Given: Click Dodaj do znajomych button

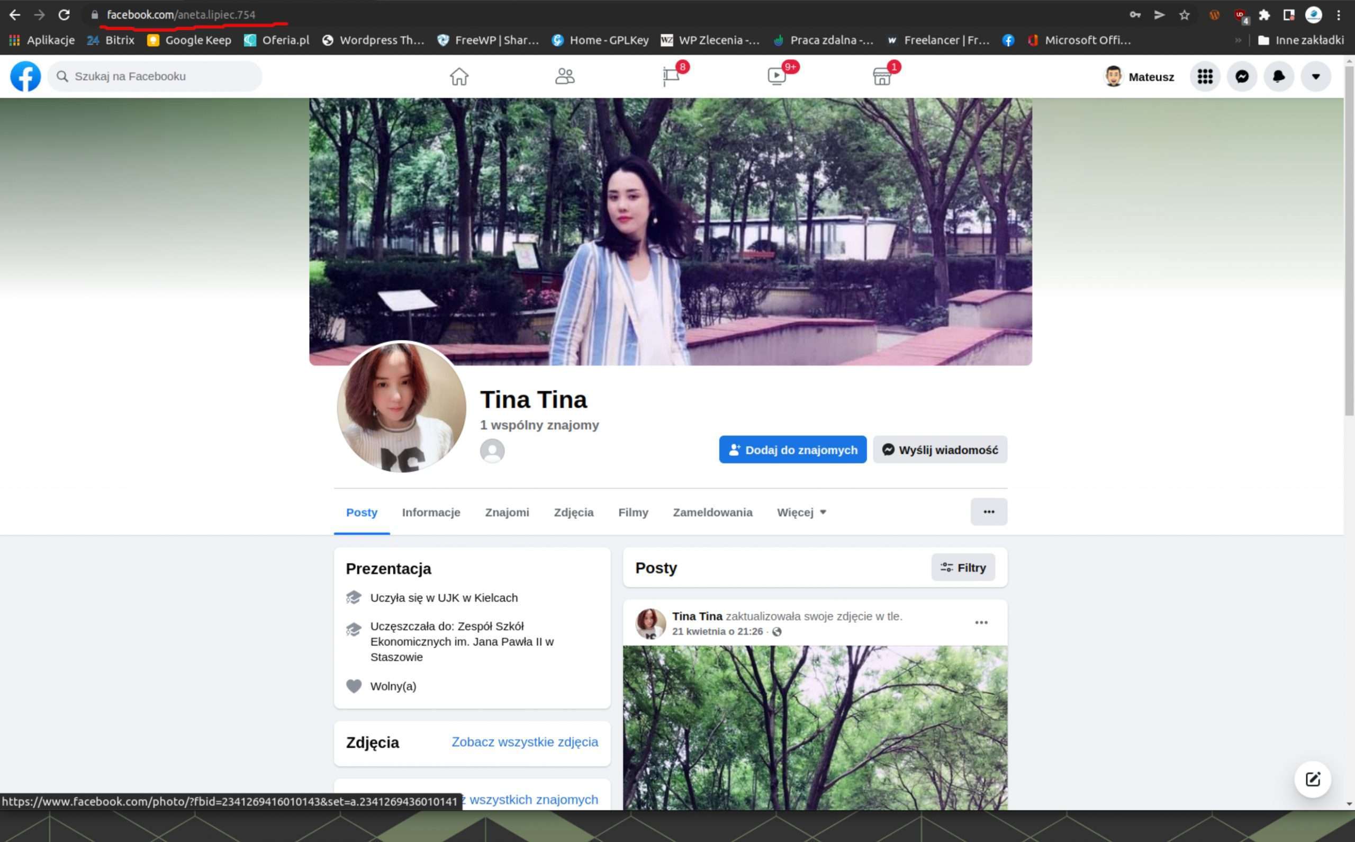Looking at the screenshot, I should click(792, 450).
